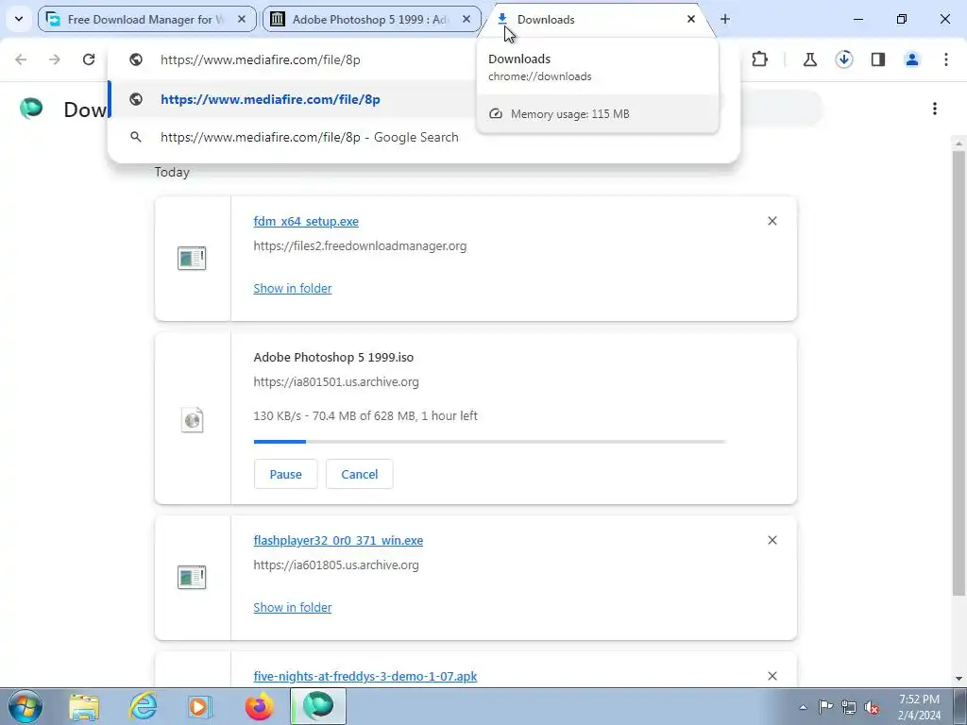
Task: Click the Adobe Photoshop iso disc icon
Action: click(192, 420)
